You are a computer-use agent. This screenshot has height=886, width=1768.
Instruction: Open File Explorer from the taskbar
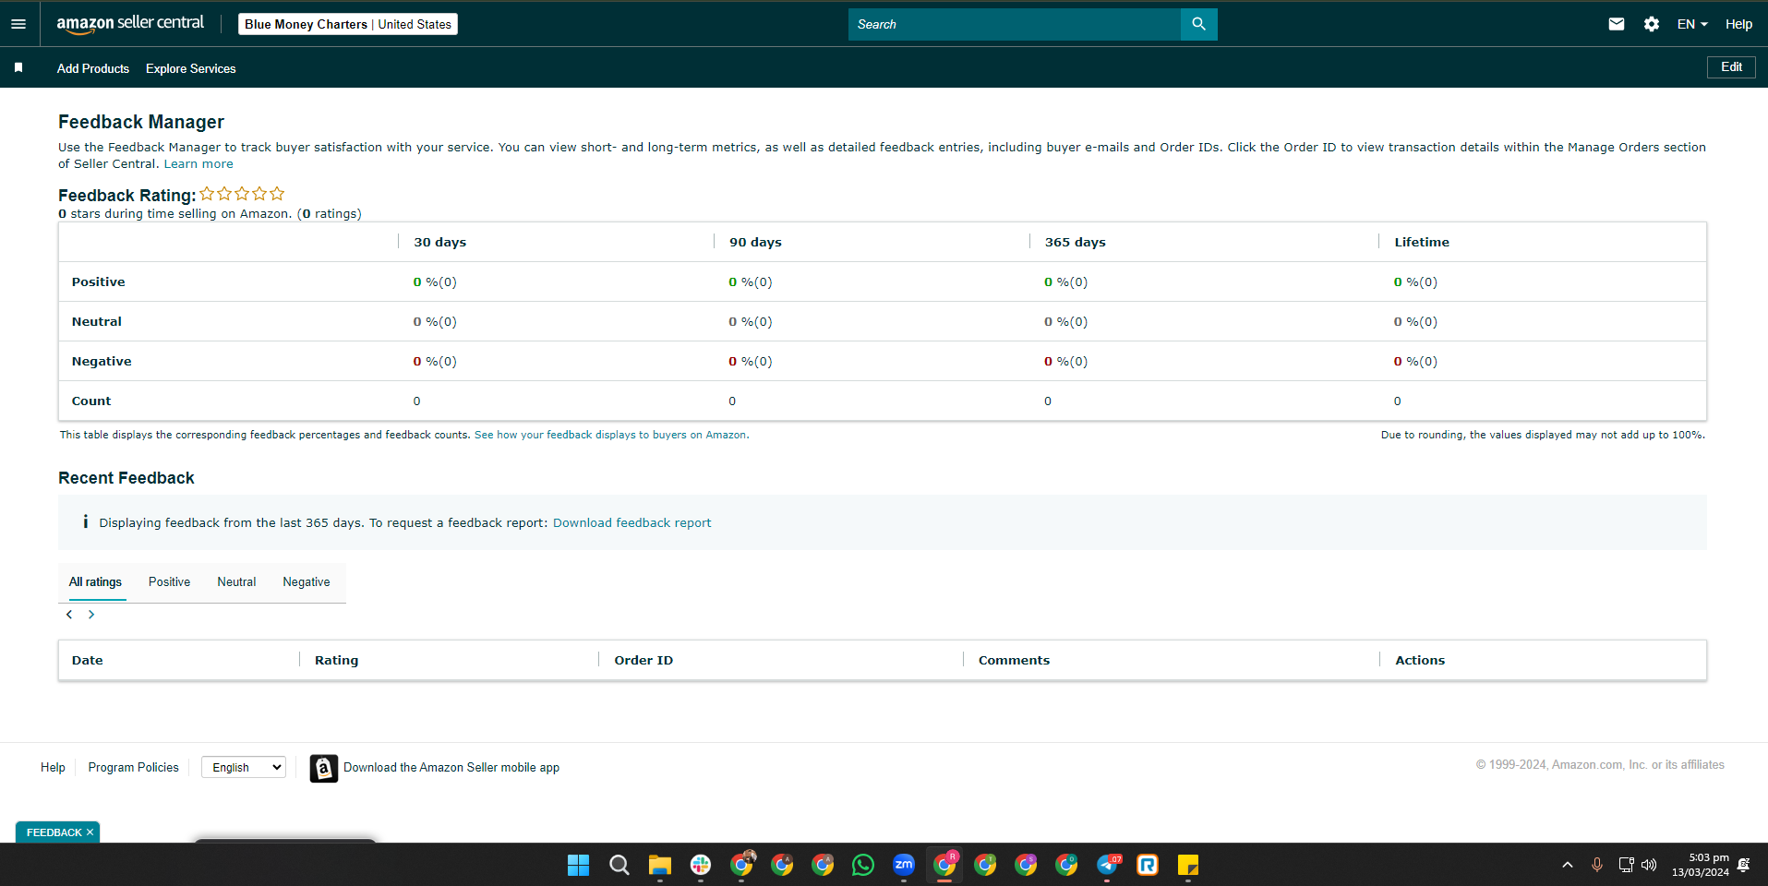point(659,865)
